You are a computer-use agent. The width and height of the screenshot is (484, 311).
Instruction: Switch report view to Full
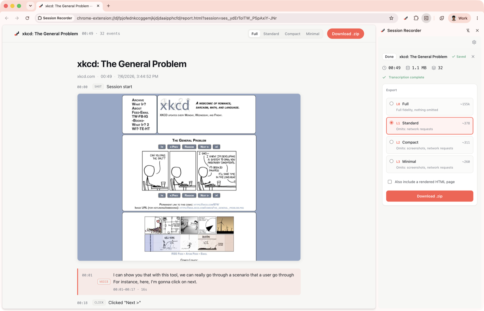point(254,34)
